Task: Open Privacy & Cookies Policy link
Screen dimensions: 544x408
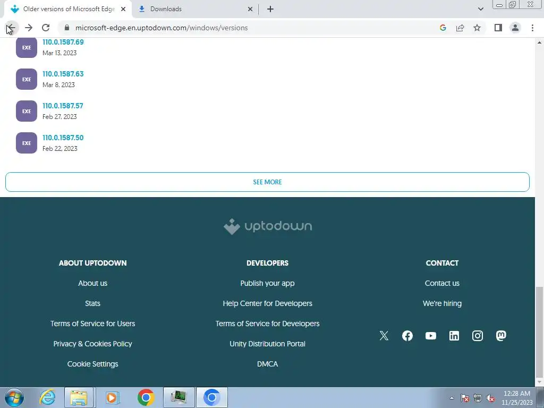Action: click(92, 344)
